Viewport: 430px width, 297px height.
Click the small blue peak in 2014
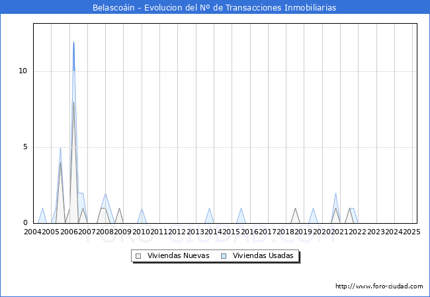coord(209,209)
